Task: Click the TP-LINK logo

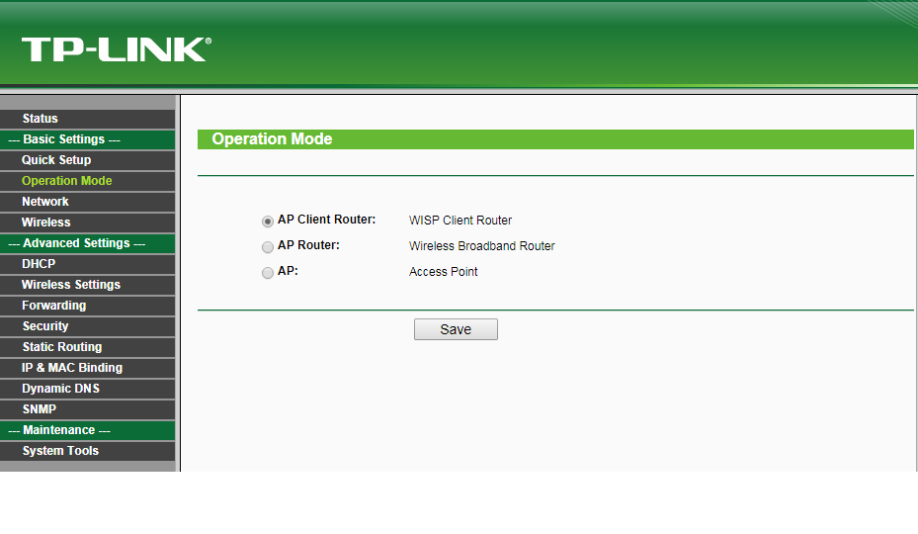Action: point(117,49)
